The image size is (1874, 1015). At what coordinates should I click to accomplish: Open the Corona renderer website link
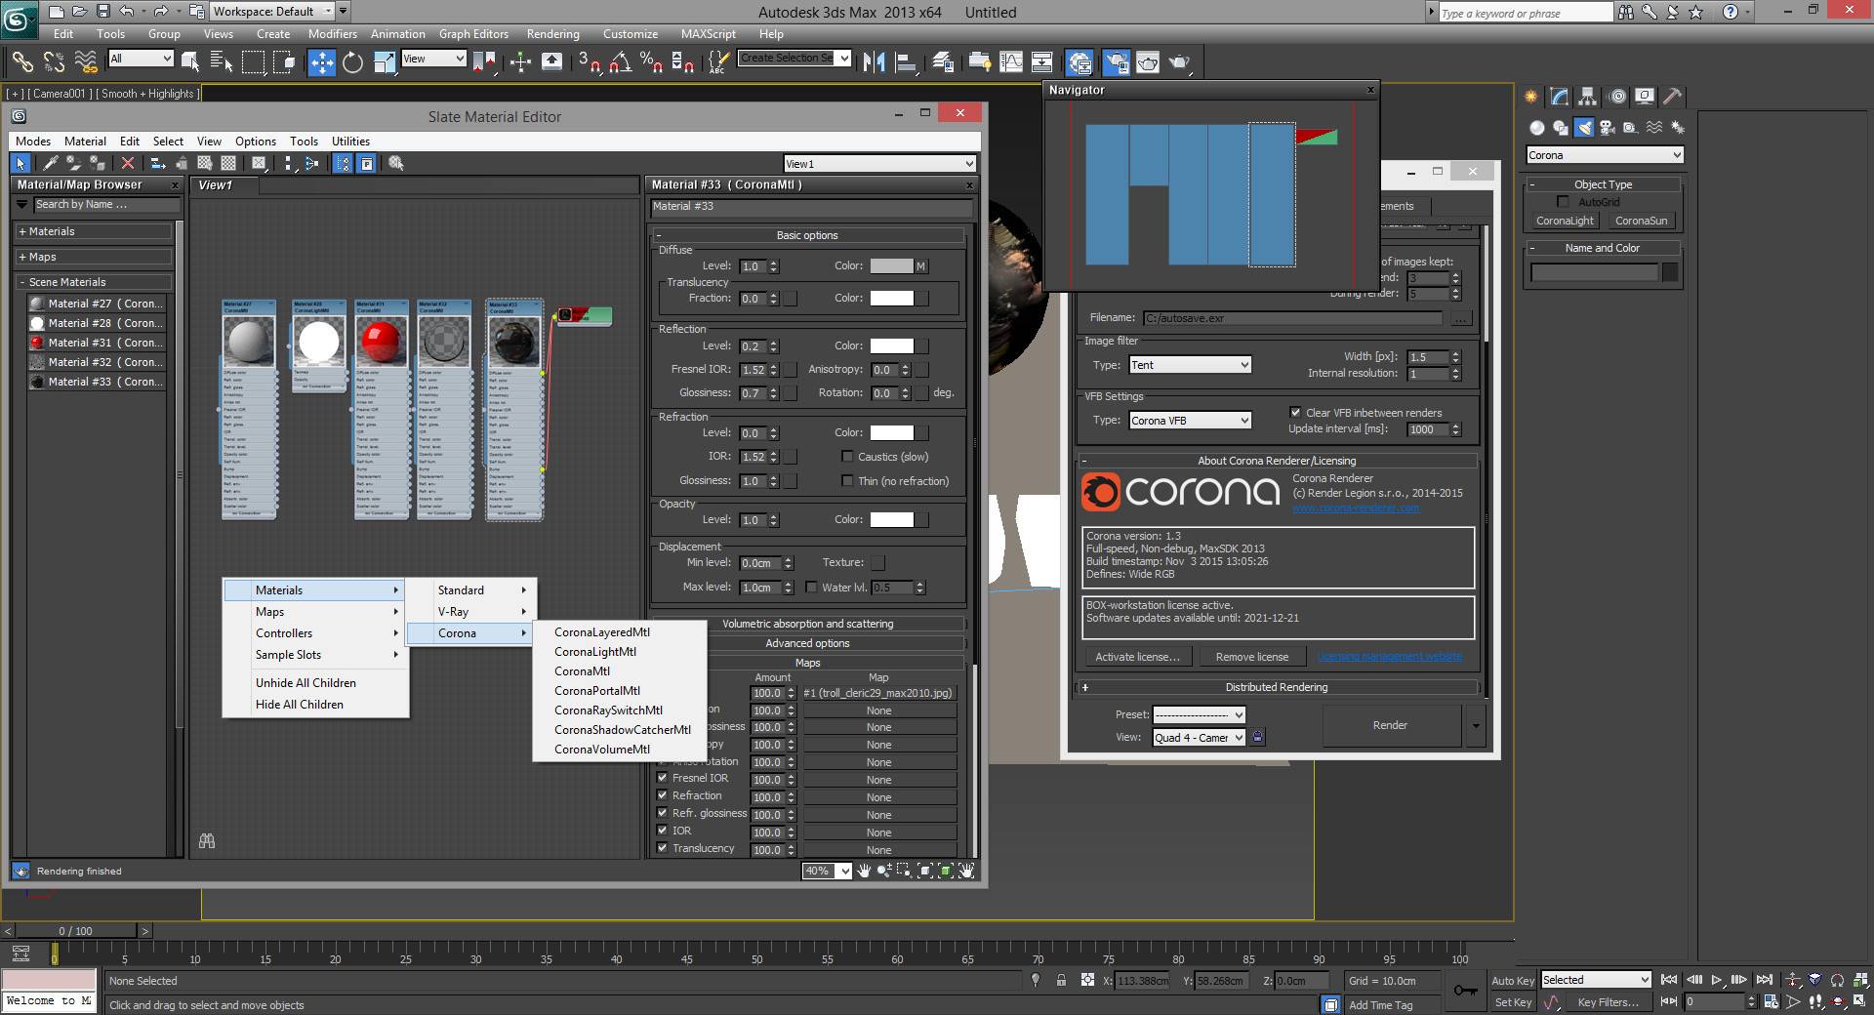1356,507
